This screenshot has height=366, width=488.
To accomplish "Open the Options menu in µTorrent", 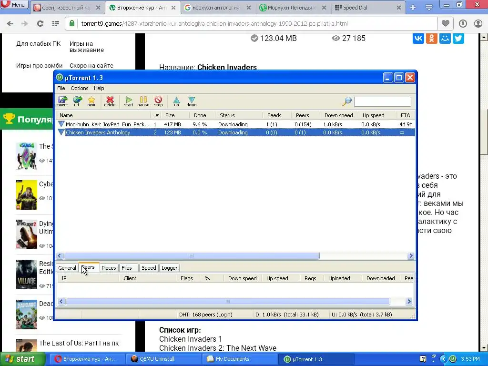I will click(x=80, y=88).
